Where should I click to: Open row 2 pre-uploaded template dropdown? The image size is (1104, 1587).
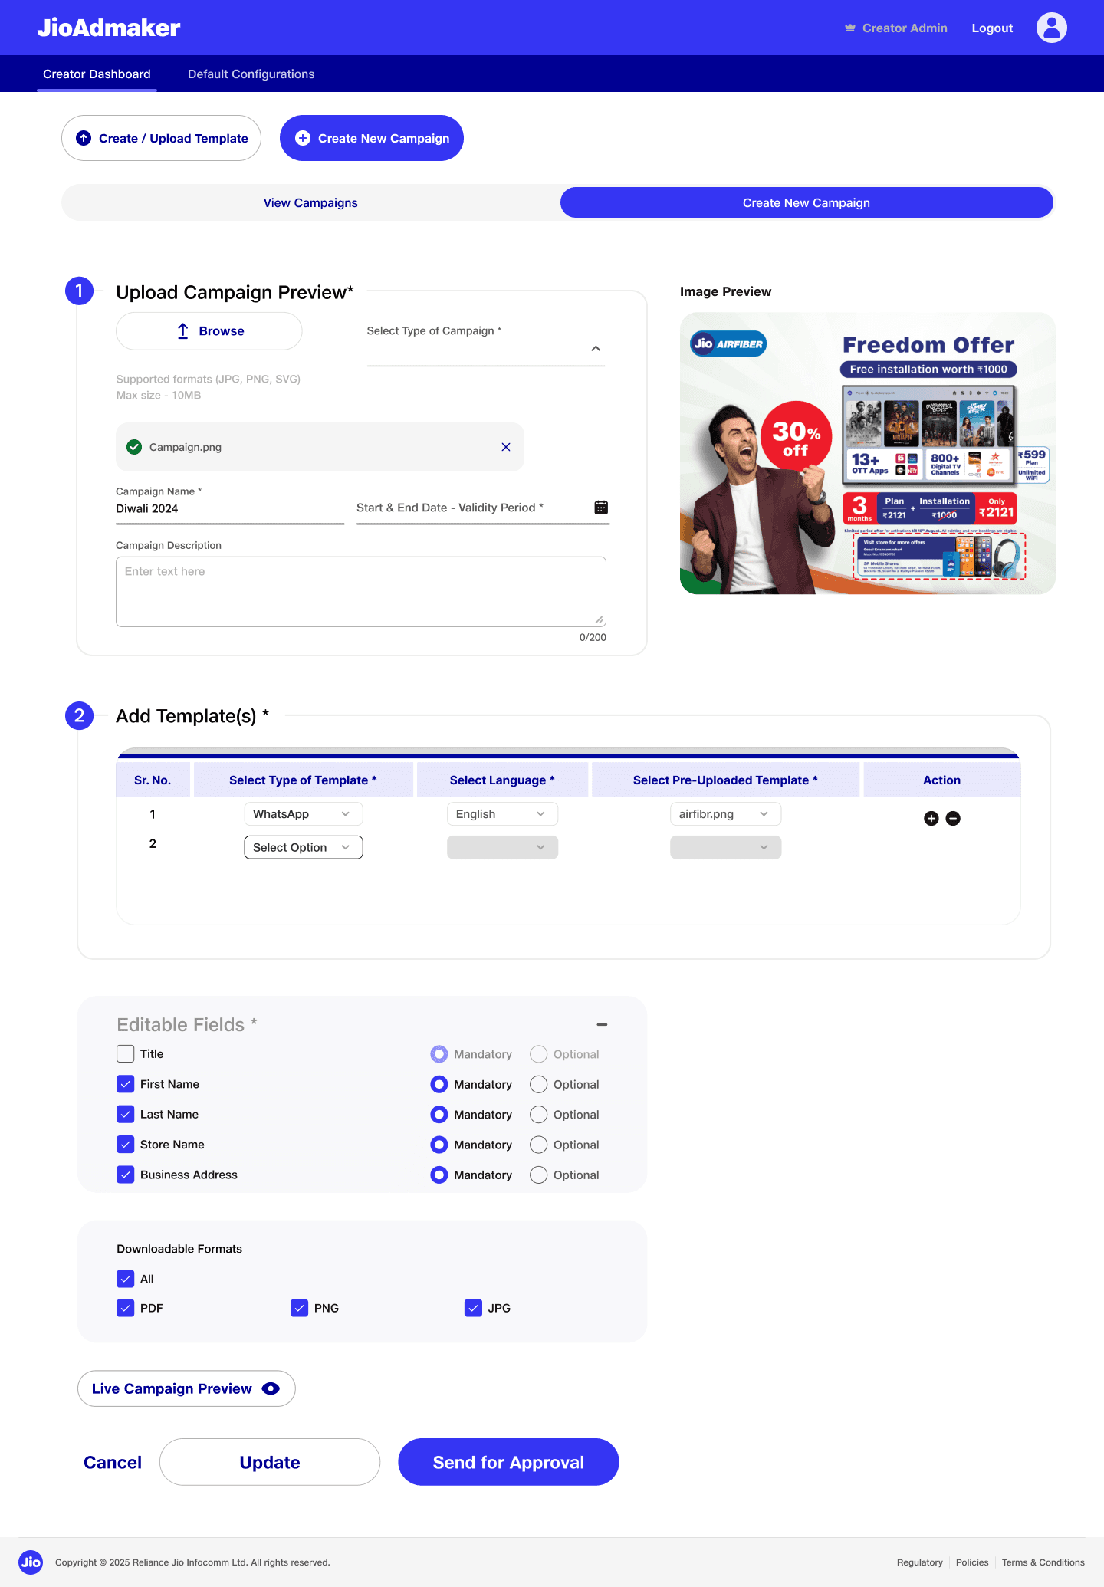[x=725, y=847]
